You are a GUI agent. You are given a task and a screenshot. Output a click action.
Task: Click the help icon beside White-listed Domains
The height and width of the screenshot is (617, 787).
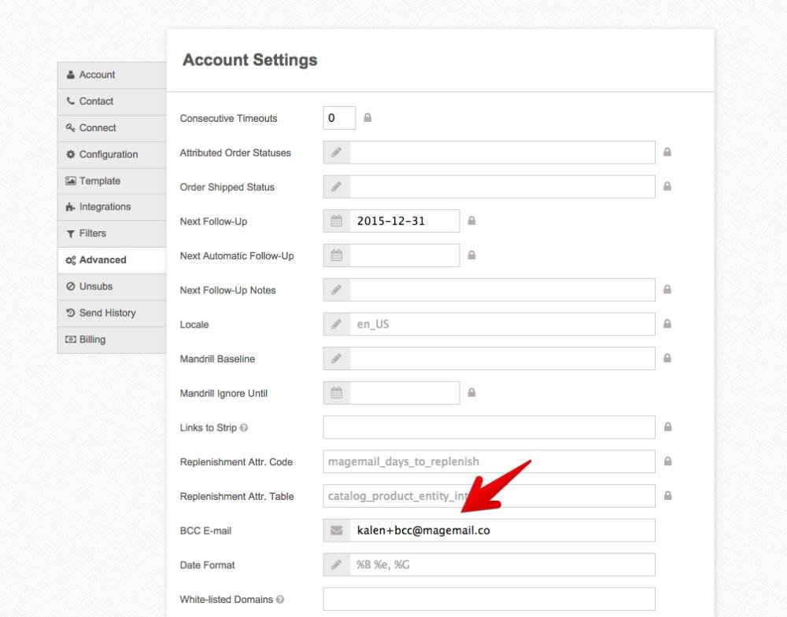[x=280, y=600]
